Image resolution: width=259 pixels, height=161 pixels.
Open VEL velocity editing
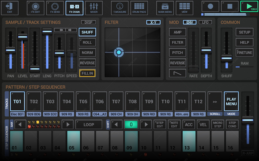203,125
